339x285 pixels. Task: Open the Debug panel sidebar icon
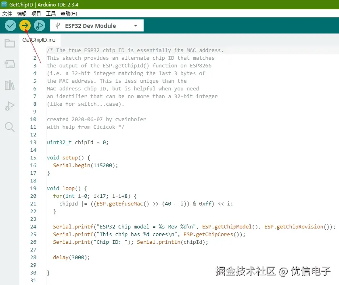click(10, 106)
